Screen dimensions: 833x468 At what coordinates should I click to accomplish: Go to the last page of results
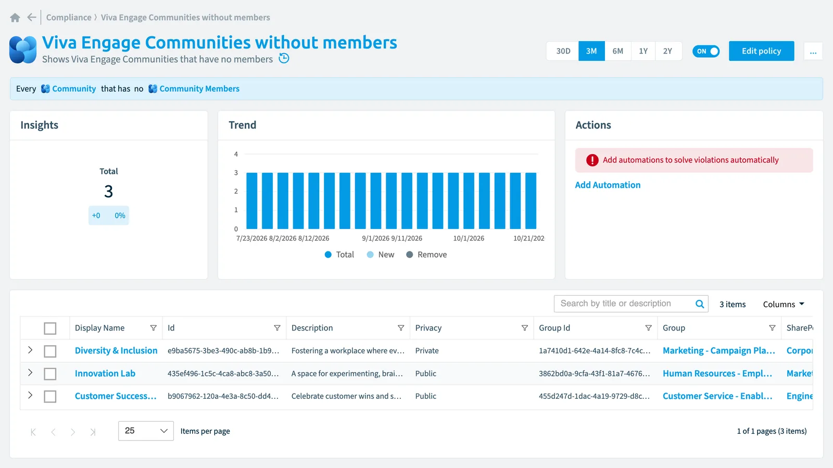point(93,432)
